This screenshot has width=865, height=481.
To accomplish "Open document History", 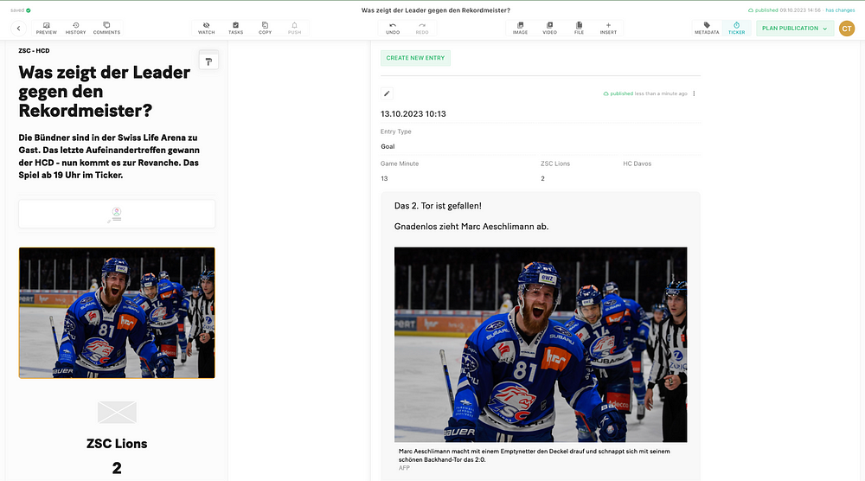I will (x=75, y=29).
